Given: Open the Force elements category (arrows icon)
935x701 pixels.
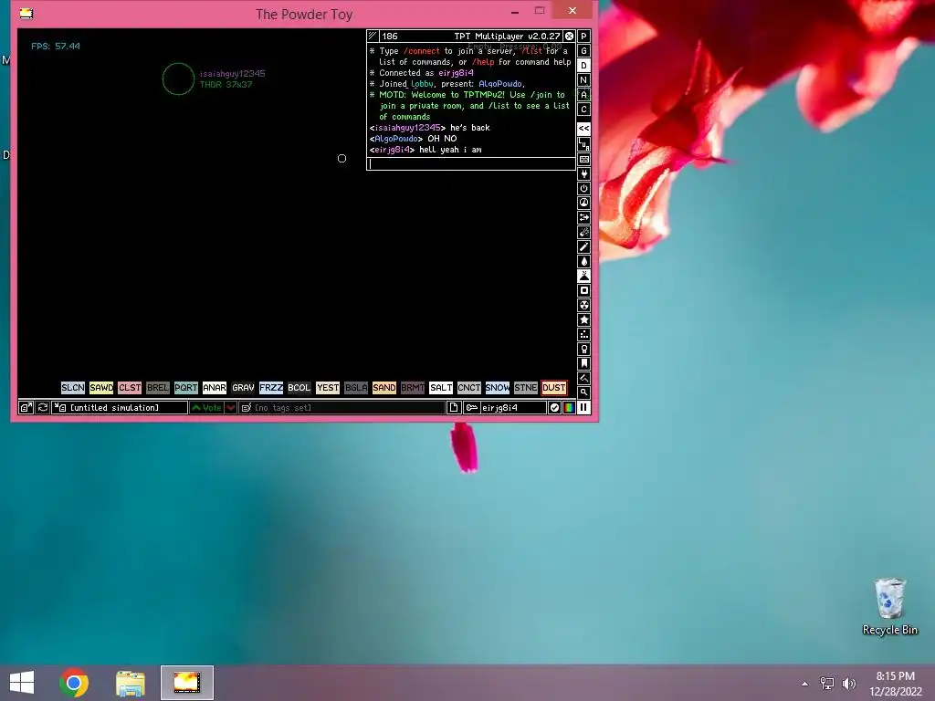Looking at the screenshot, I should pos(583,217).
